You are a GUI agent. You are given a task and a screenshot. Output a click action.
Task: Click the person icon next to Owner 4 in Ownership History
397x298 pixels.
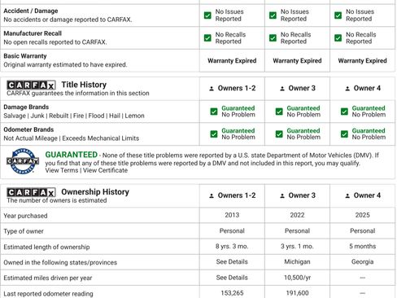(347, 195)
